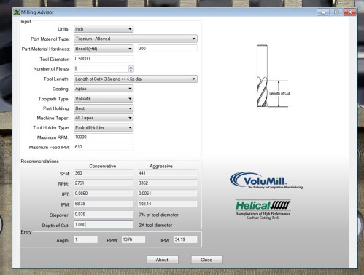Screen dimensions: 364x275
Task: Click the Milling Advisor title bar app icon
Action: (17, 12)
